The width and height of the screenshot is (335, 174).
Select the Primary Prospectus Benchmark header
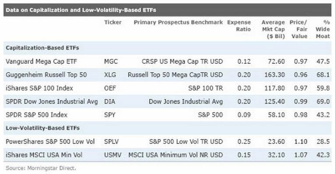coord(178,22)
